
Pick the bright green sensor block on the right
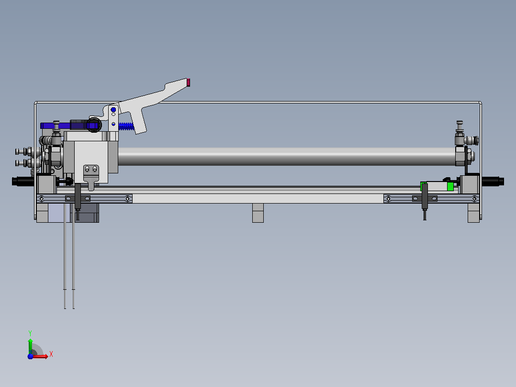pos(450,186)
